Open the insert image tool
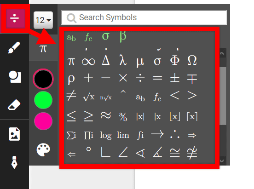 (14, 134)
